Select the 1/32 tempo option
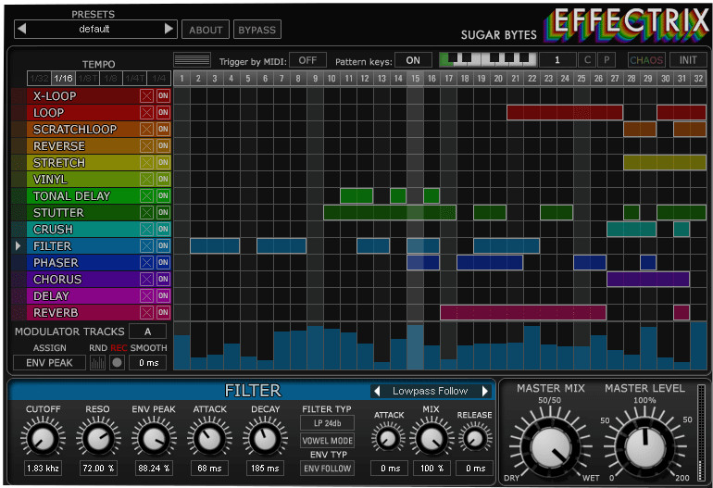This screenshot has width=713, height=488. click(x=39, y=78)
